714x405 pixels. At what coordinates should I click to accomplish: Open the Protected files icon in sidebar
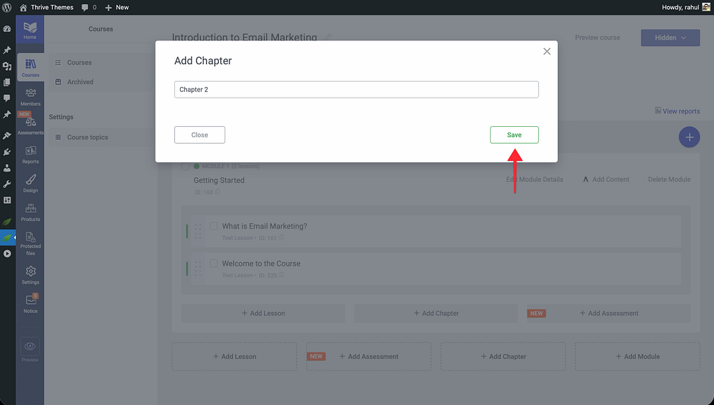coord(31,241)
